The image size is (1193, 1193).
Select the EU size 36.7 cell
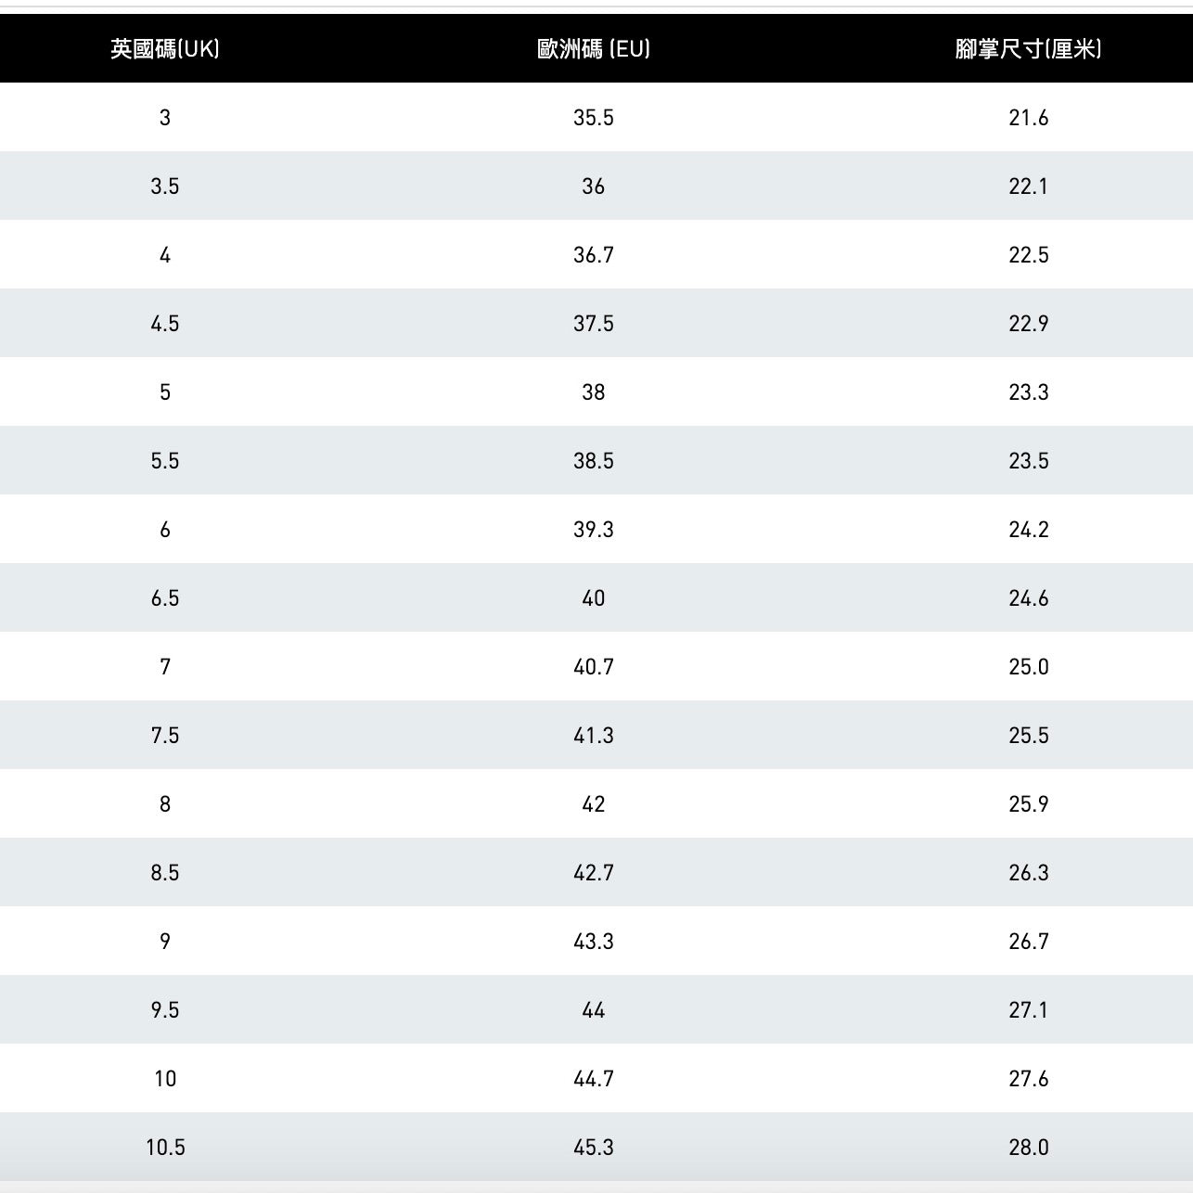coord(594,255)
